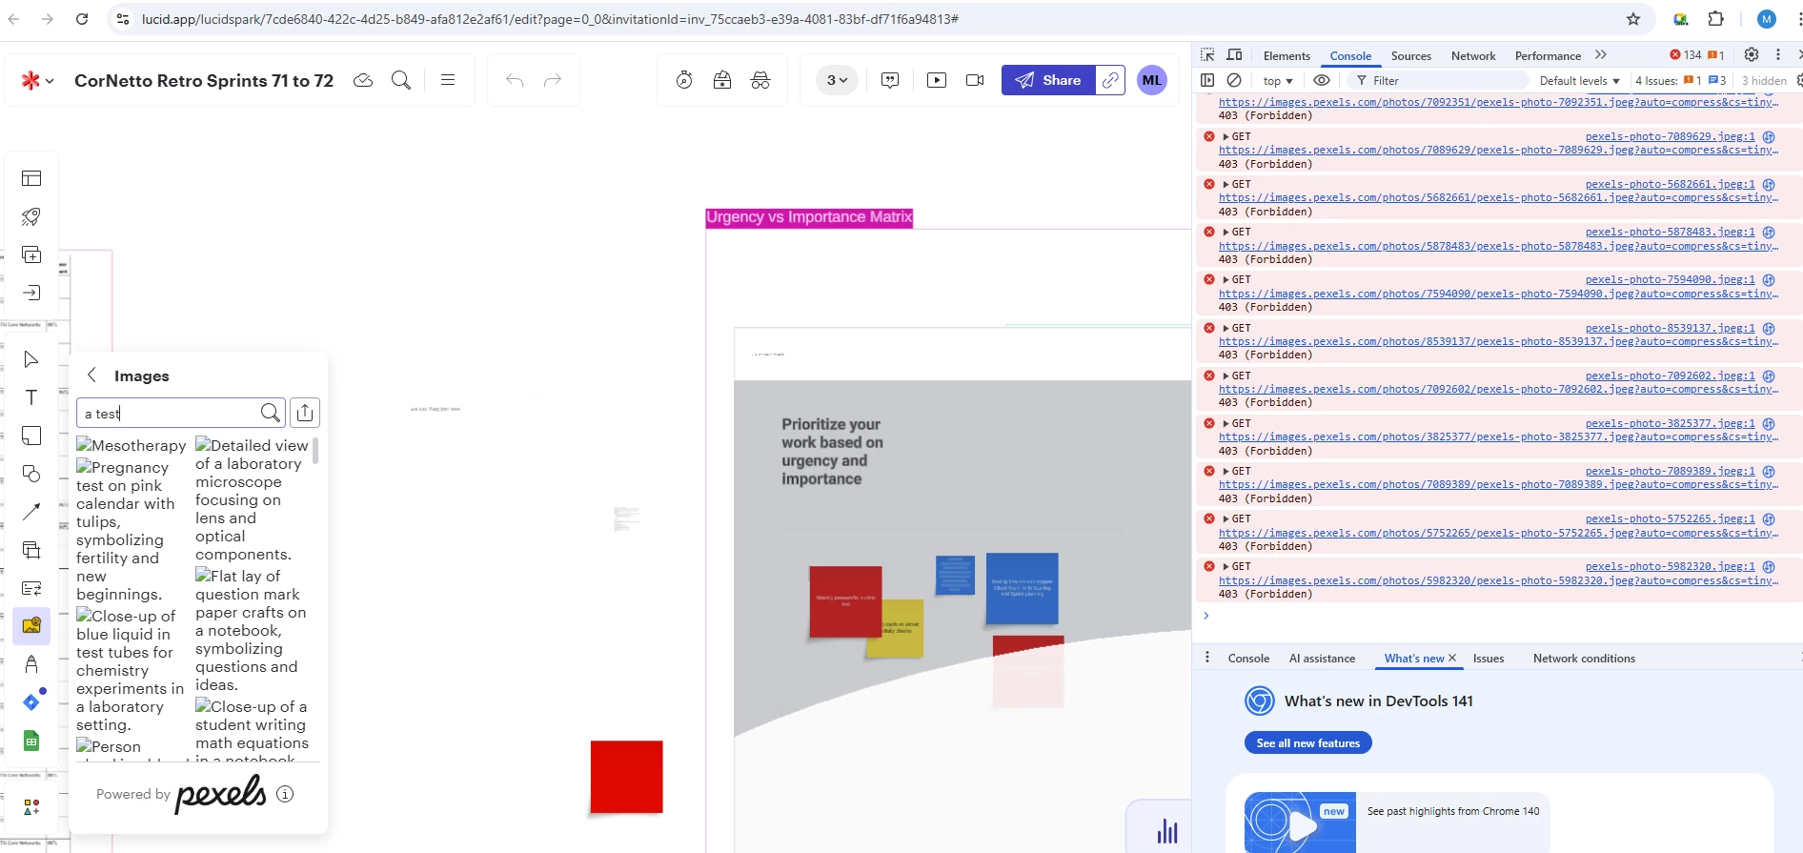Go back from Images panel

click(x=91, y=376)
